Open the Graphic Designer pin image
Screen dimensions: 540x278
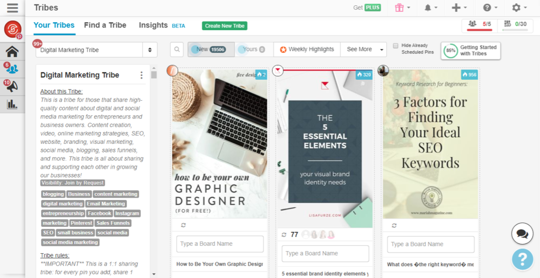(x=219, y=144)
